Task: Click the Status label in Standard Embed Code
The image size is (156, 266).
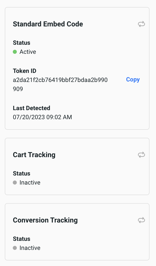Action: click(22, 43)
